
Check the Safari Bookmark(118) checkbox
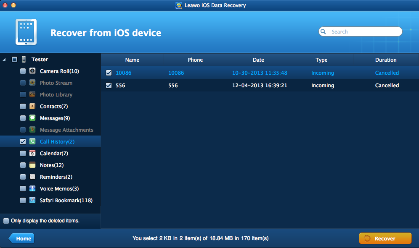23,200
